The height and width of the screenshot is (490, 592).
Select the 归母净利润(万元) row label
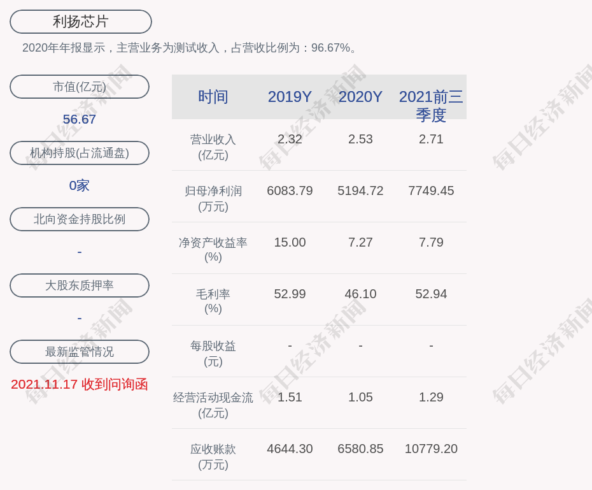click(213, 199)
